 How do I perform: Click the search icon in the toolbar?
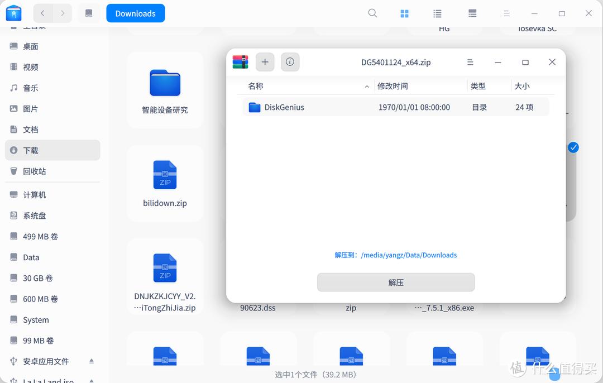[372, 13]
